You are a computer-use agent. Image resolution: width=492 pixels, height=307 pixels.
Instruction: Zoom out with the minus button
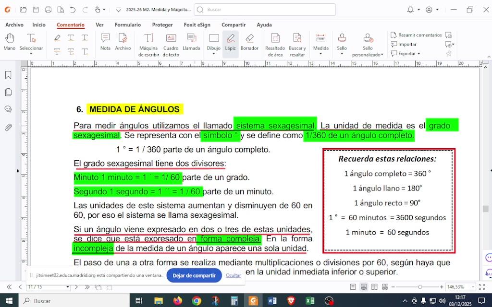(x=393, y=287)
